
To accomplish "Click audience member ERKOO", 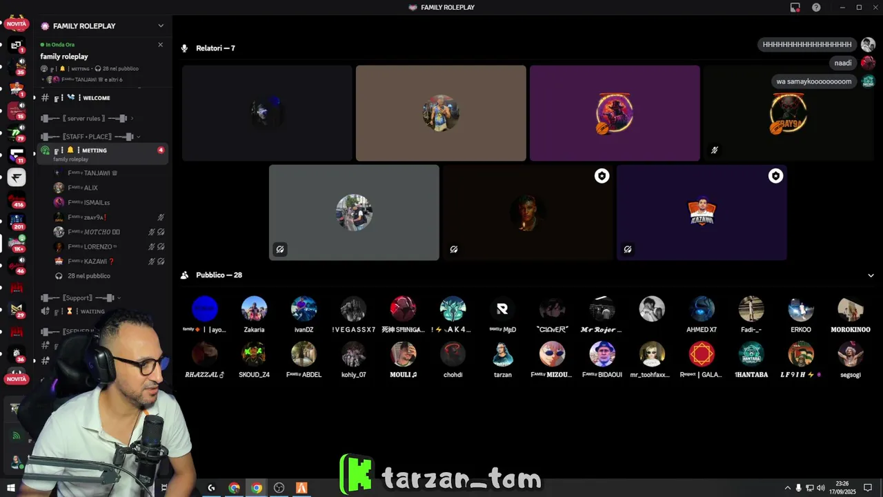I will (801, 314).
